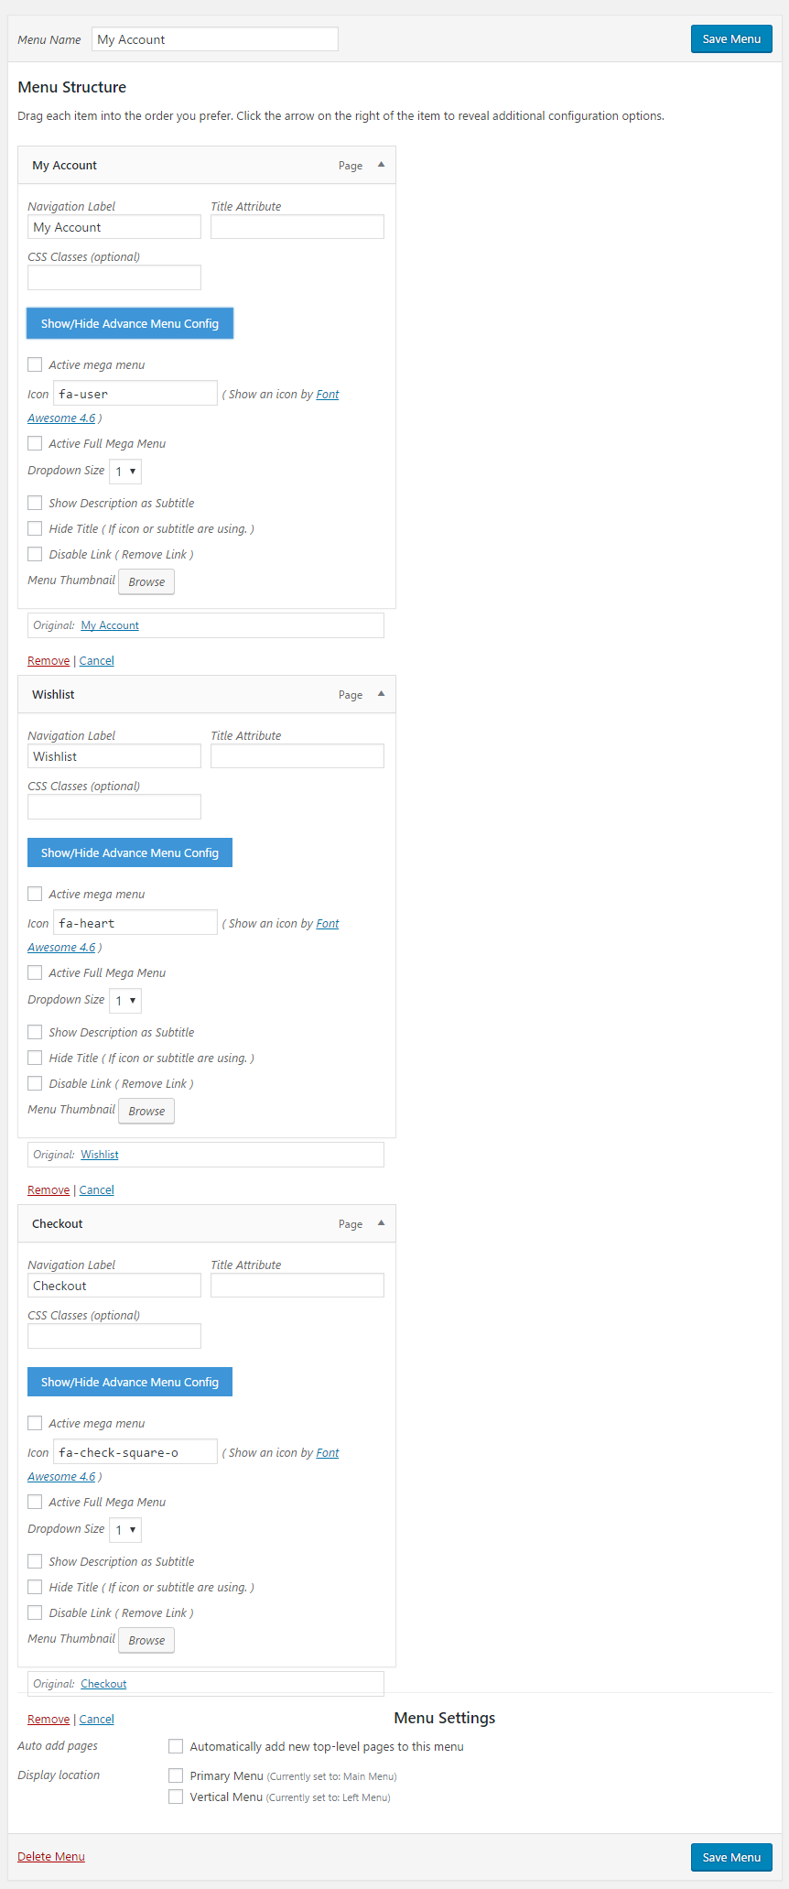Enable Active mega menu for My Account
This screenshot has width=789, height=1889.
tap(35, 364)
